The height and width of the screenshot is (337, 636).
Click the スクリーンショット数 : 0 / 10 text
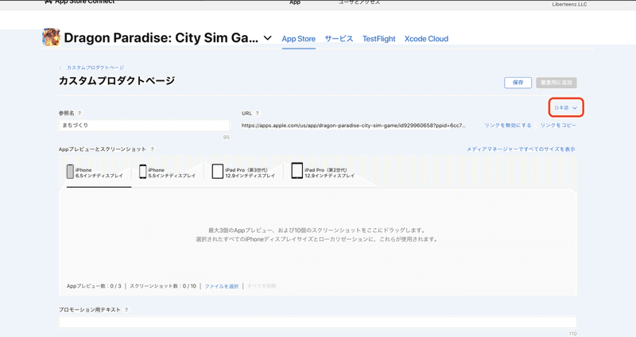tap(163, 286)
